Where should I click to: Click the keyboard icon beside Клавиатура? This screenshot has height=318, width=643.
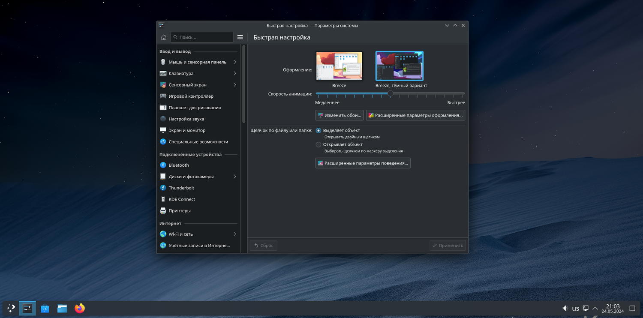click(163, 73)
